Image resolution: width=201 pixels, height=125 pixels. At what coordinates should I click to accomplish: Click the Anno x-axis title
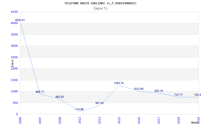[195, 122]
